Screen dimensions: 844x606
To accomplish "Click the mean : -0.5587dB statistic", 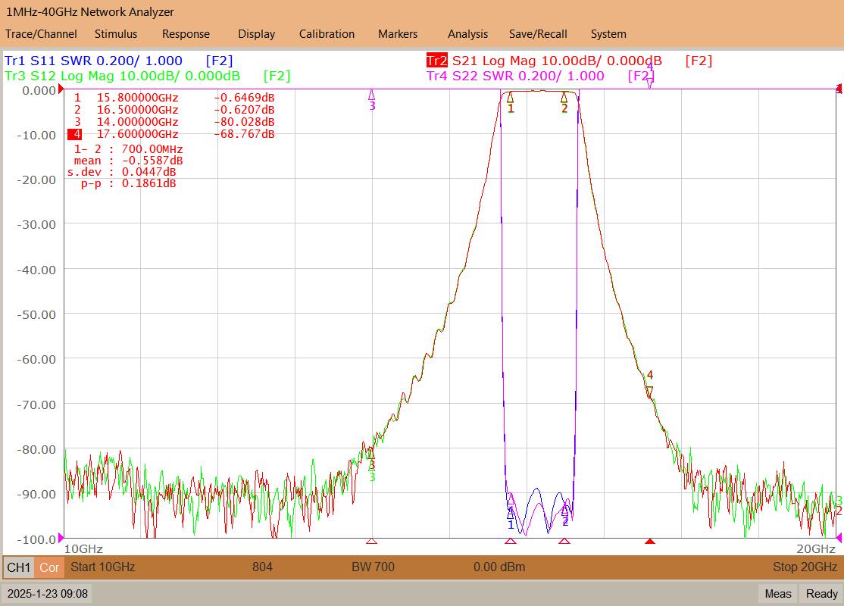I will (128, 161).
